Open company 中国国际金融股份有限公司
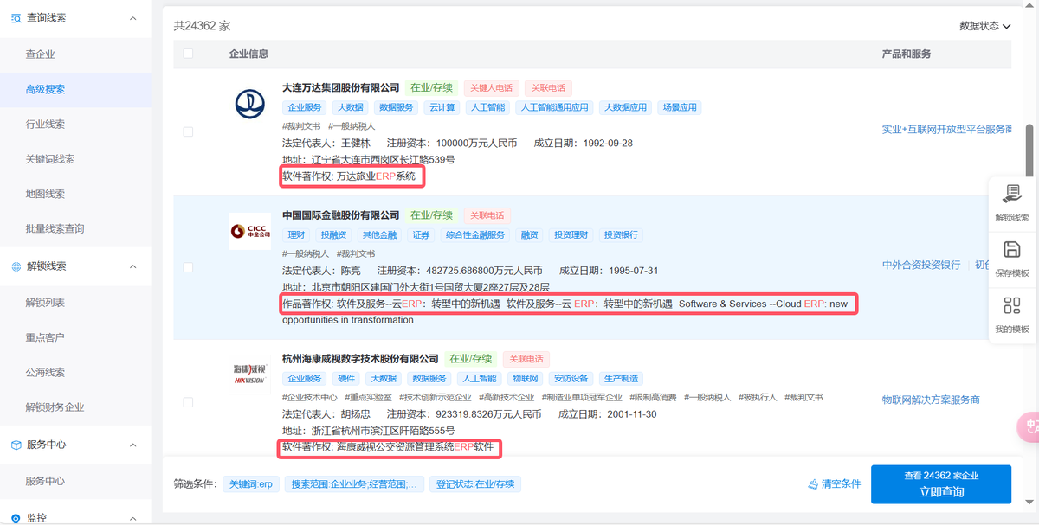 point(341,215)
